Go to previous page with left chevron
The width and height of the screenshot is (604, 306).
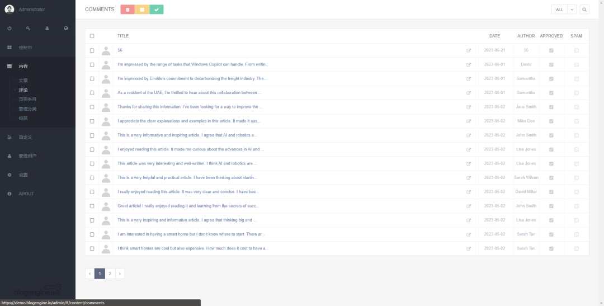tap(89, 274)
